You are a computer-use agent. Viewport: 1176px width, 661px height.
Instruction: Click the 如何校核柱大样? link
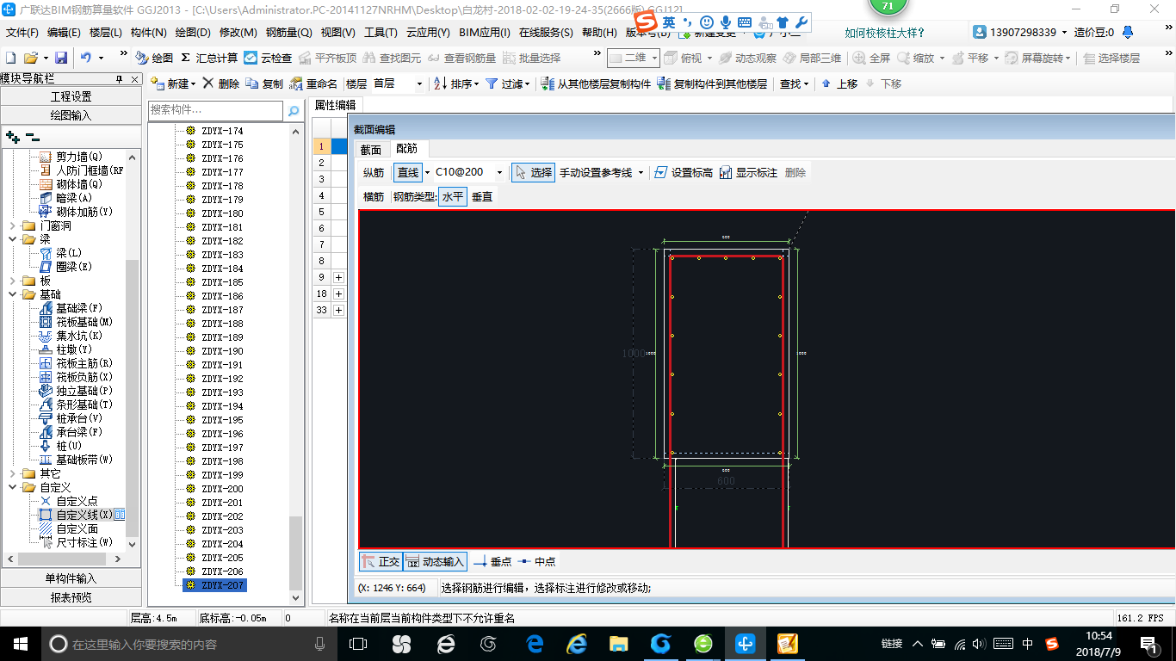[x=885, y=33]
